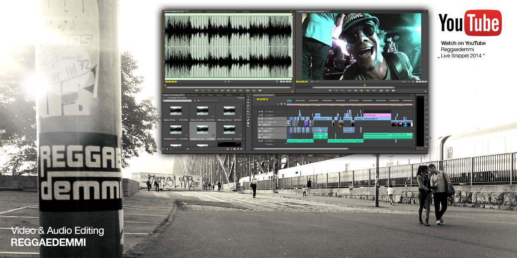Mute the Audio 4 track speaker

click(x=260, y=141)
